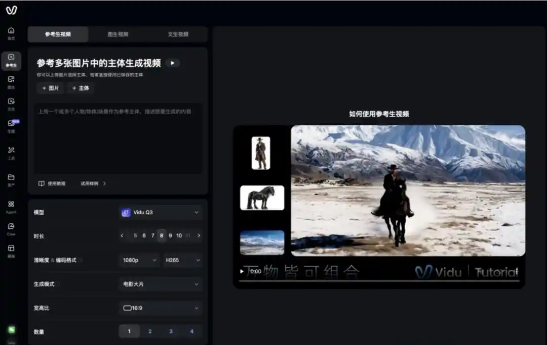This screenshot has width=547, height=345.
Task: Expand the 1080p resolution dropdown
Action: point(140,260)
